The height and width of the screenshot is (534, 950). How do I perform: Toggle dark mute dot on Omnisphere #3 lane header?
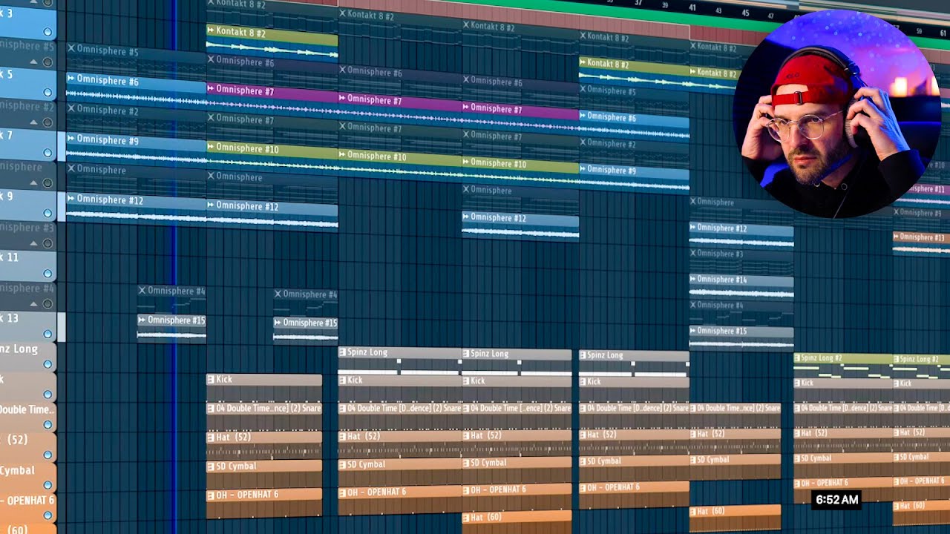(x=47, y=243)
